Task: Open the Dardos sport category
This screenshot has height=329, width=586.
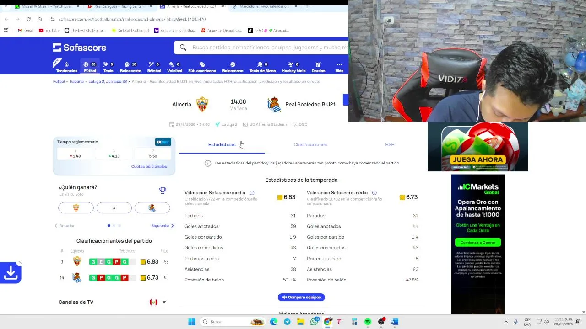Action: pyautogui.click(x=318, y=67)
